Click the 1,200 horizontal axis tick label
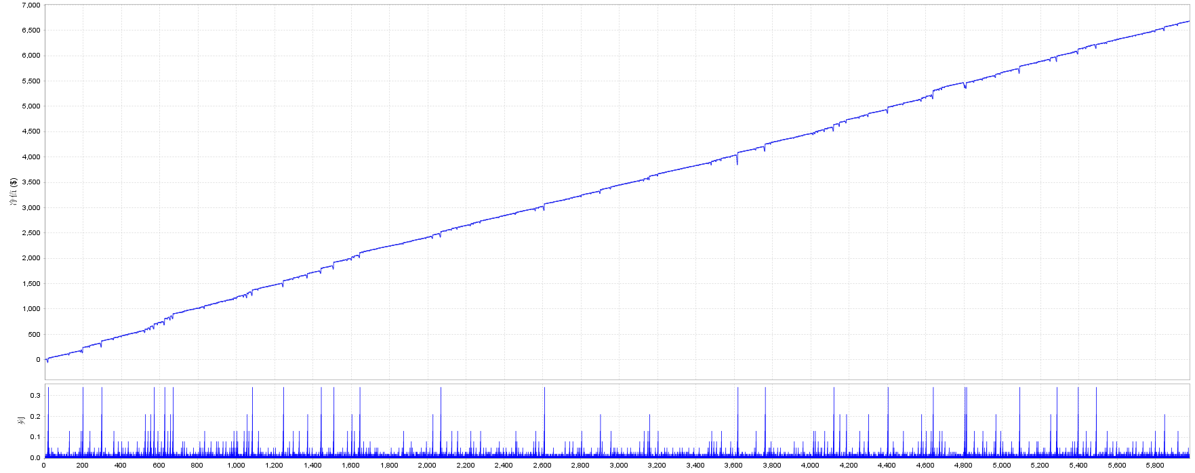The image size is (1195, 473). [x=274, y=466]
